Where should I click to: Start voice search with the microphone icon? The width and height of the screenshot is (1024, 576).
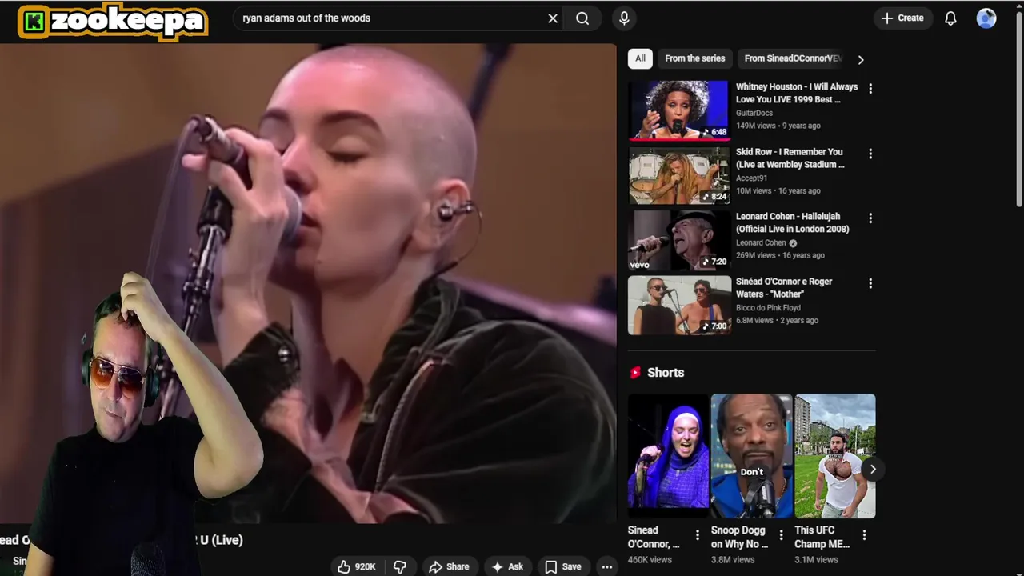[624, 18]
